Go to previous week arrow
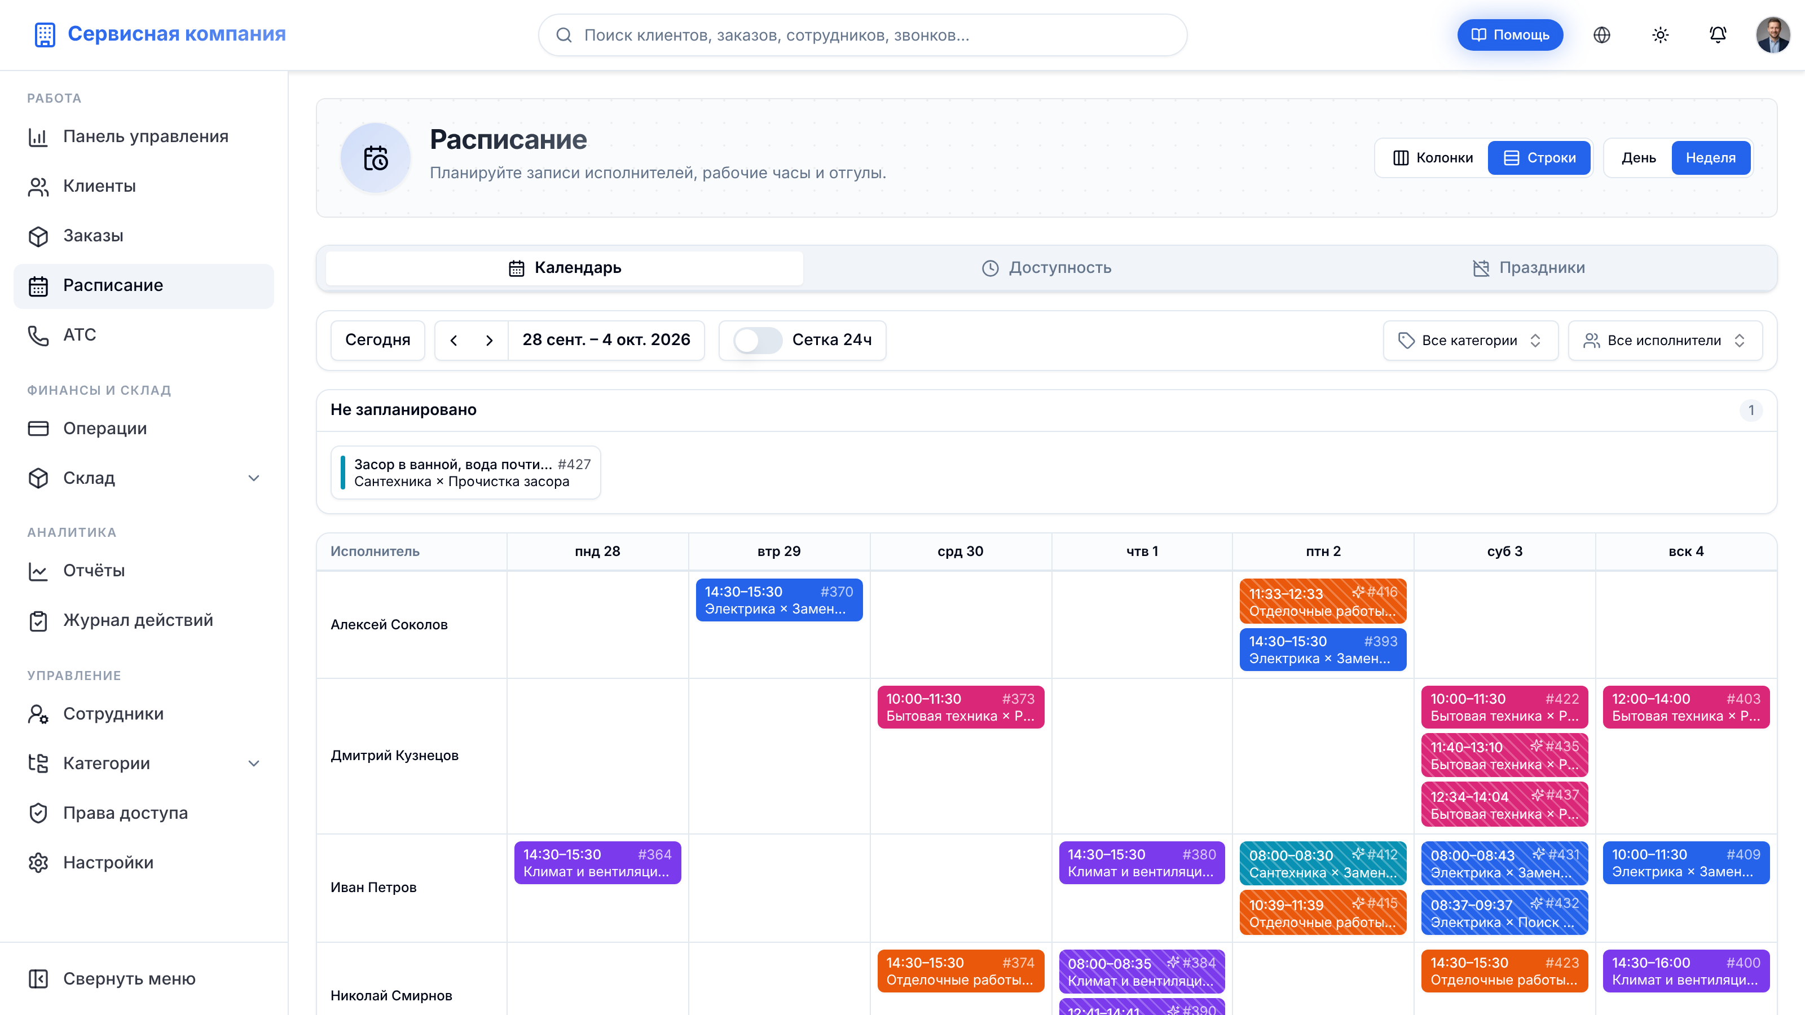Screen dimensions: 1805x1015 click(454, 341)
